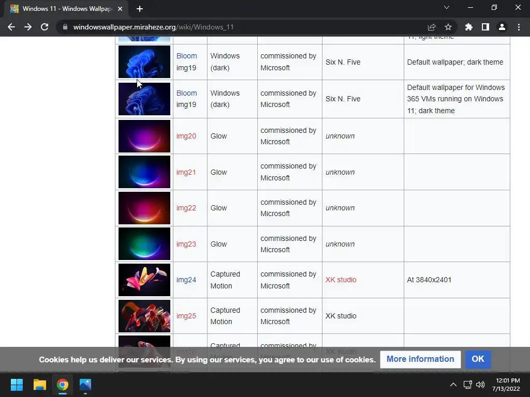The image size is (530, 397).
Task: Open the img21 blue Glow thumbnail
Action: click(x=144, y=172)
